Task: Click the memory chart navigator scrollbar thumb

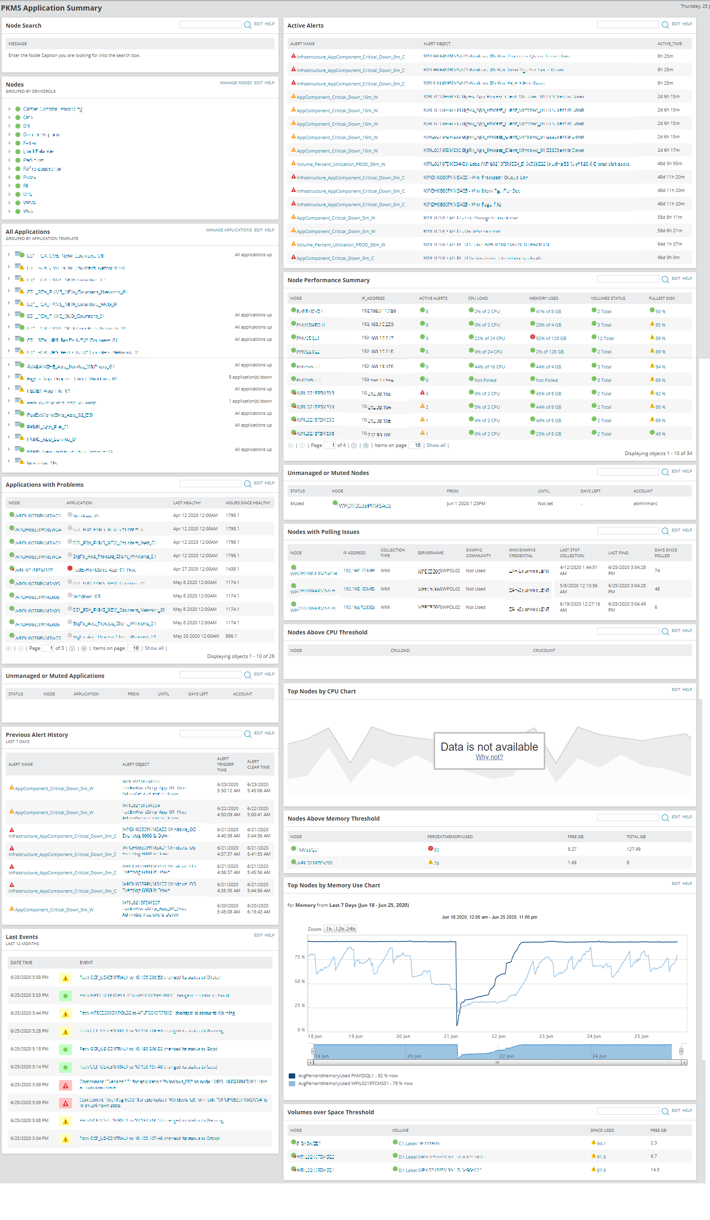Action: (497, 1063)
